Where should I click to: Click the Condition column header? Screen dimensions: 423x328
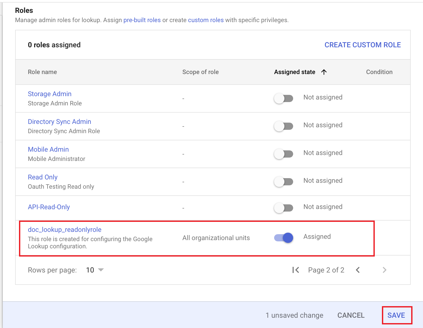(379, 72)
